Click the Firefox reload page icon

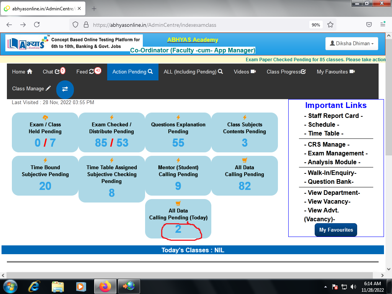(x=37, y=24)
